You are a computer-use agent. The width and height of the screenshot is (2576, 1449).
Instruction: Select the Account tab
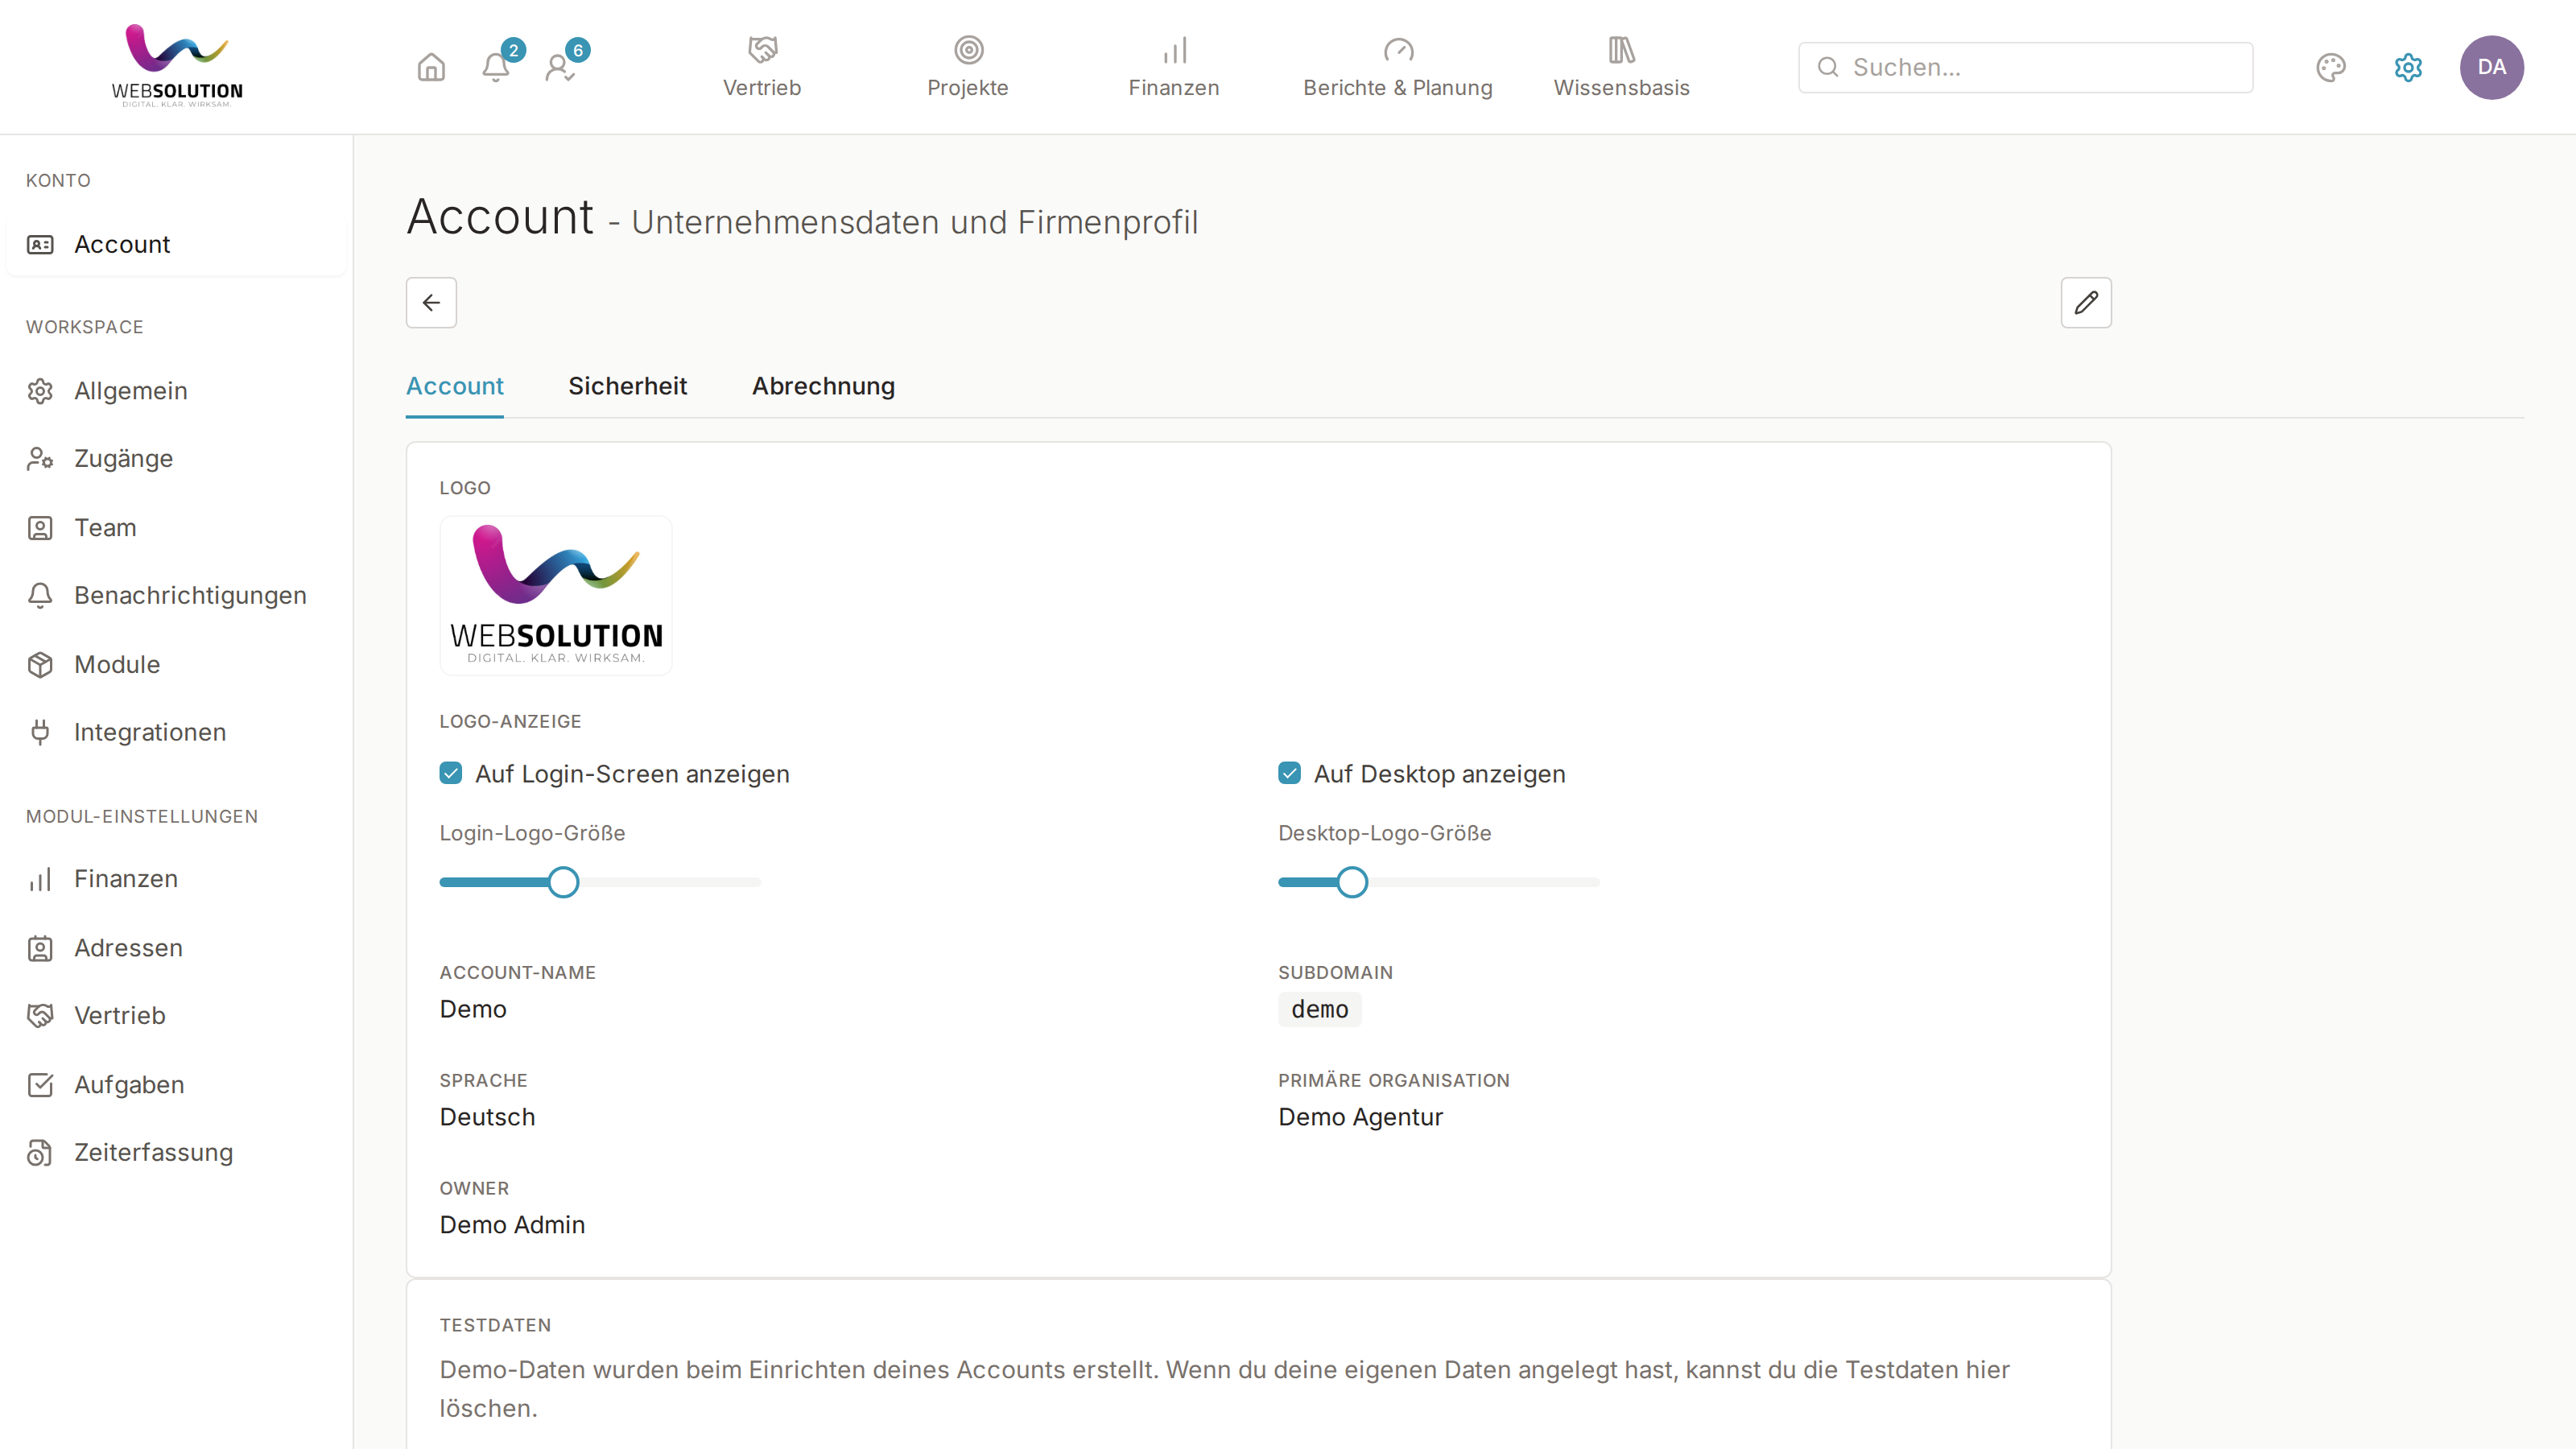point(454,386)
